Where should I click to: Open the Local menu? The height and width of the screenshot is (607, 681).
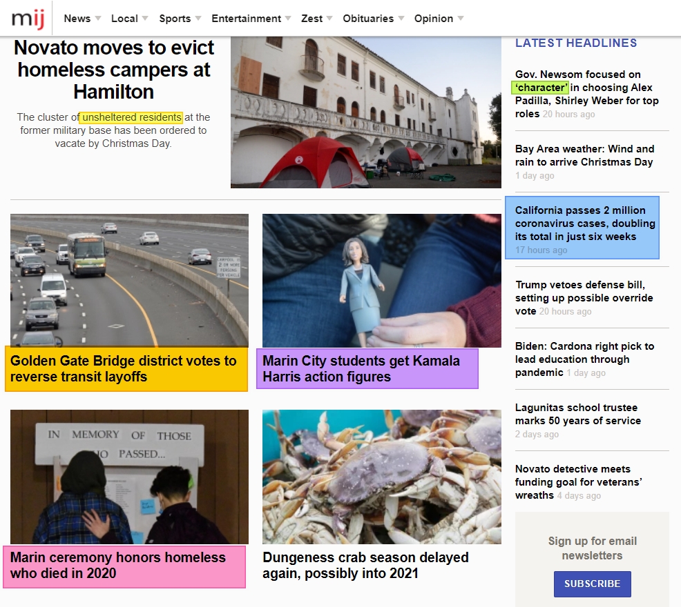pyautogui.click(x=124, y=19)
